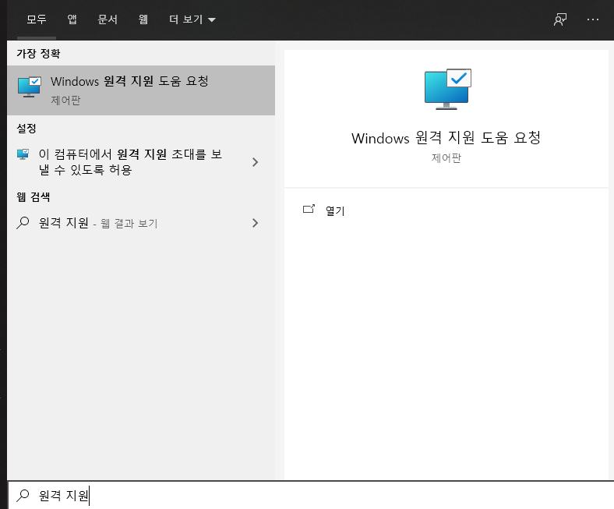Click the magnifier icon in search box
The image size is (614, 509).
(x=23, y=495)
